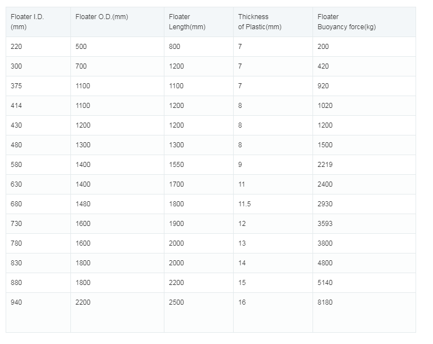Click the 414 floater I.D. cell
The width and height of the screenshot is (433, 344).
16,106
